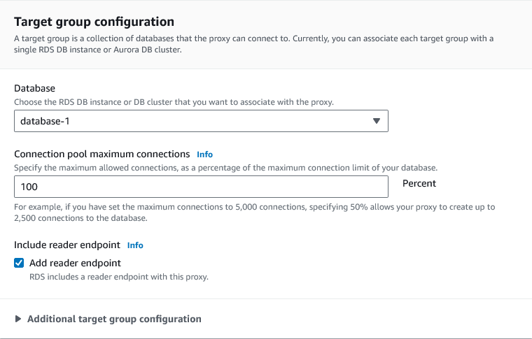Select the database-1 combo box
Image resolution: width=532 pixels, height=339 pixels.
189,121
